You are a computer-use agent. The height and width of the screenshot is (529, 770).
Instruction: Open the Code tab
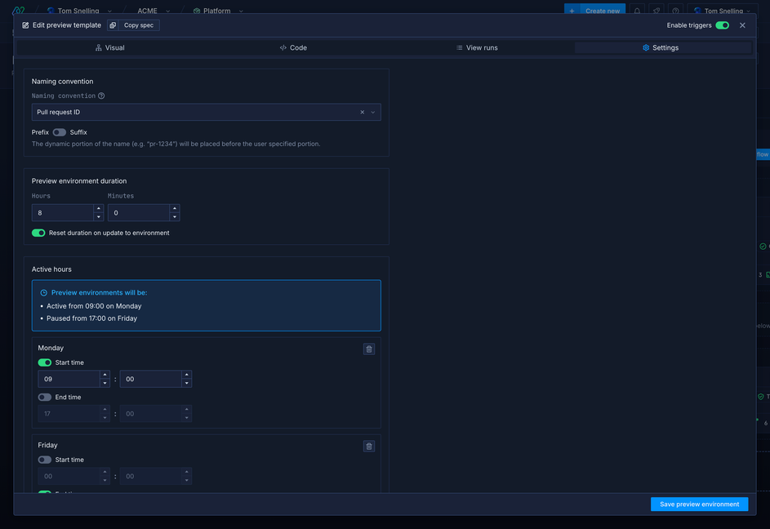pyautogui.click(x=292, y=47)
